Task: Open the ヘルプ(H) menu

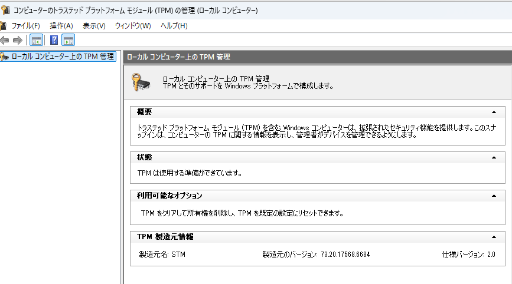Action: (174, 26)
